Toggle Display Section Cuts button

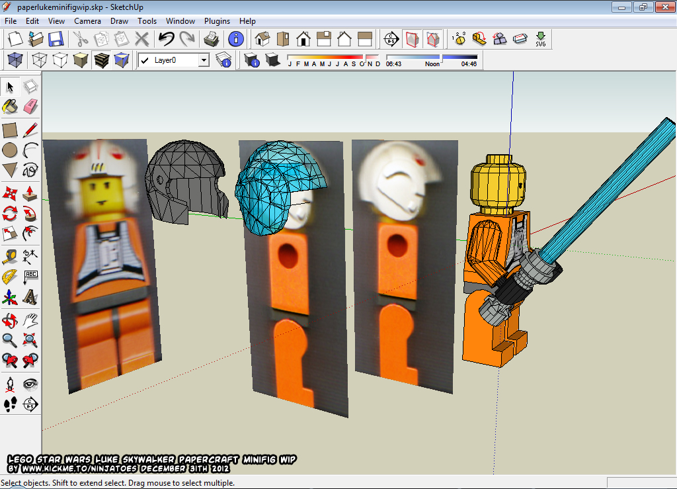[433, 39]
